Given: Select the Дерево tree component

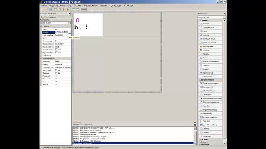Looking at the screenshot, I should 211,132.
